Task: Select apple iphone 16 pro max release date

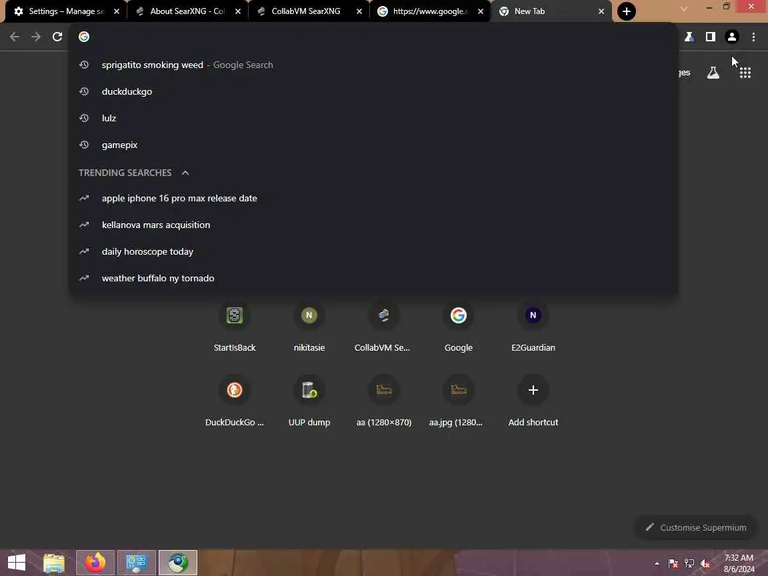Action: (373, 199)
